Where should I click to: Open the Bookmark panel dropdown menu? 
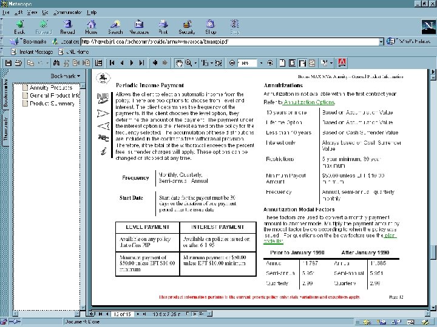tap(65, 76)
